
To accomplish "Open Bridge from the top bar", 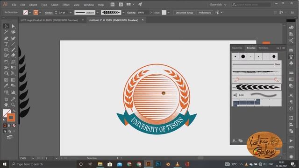I will (x=113, y=4).
